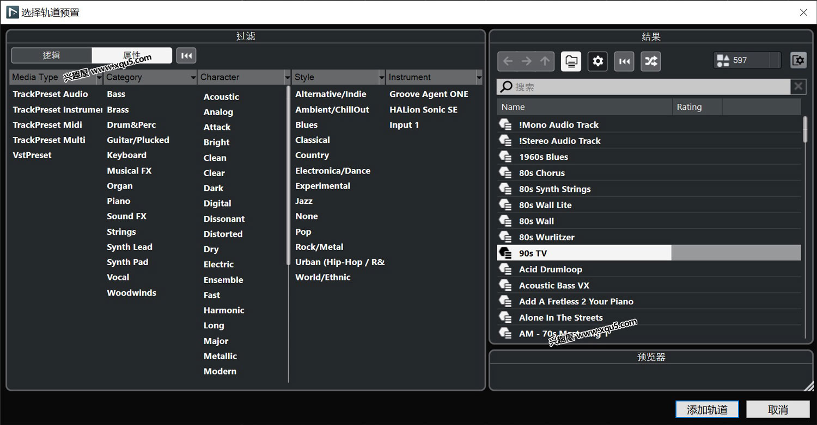Viewport: 817px width, 425px height.
Task: Clear the search field with X icon
Action: (798, 86)
